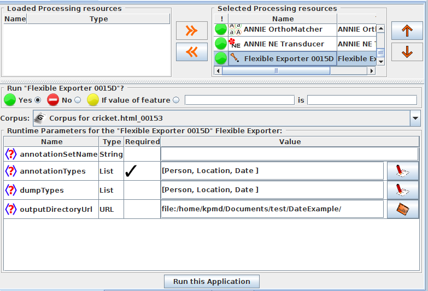The height and width of the screenshot is (291, 428).
Task: Open the Corpus dropdown list
Action: click(415, 118)
